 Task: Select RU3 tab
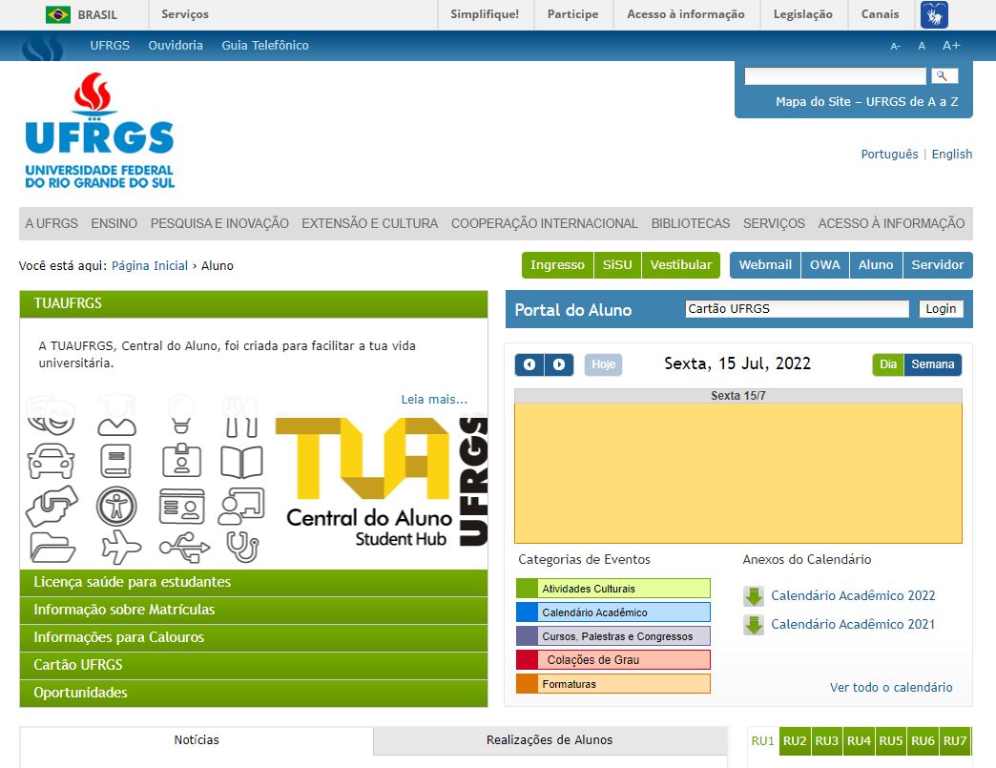(826, 741)
